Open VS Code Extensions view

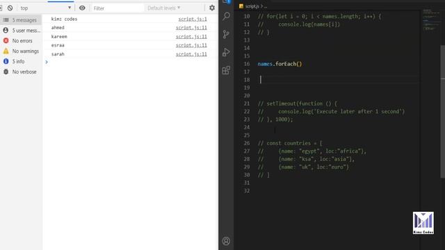tap(226, 70)
